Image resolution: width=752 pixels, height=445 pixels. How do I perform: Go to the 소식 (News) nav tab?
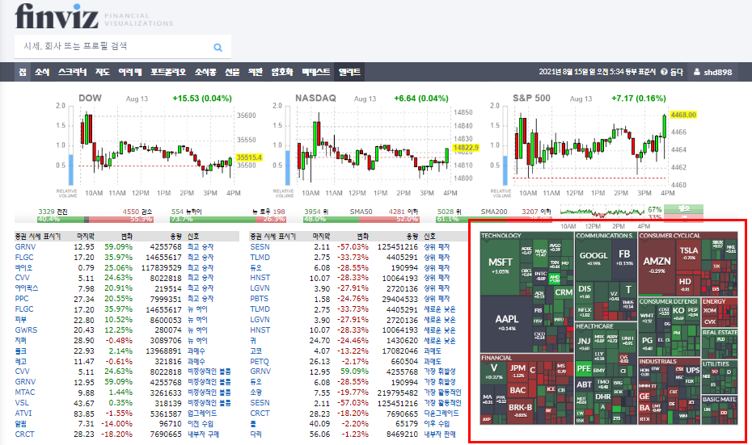(x=42, y=72)
